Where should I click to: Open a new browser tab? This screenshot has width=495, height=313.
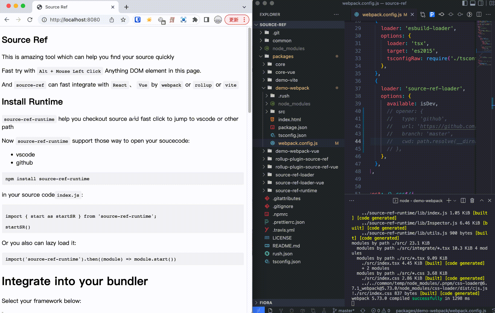126,7
